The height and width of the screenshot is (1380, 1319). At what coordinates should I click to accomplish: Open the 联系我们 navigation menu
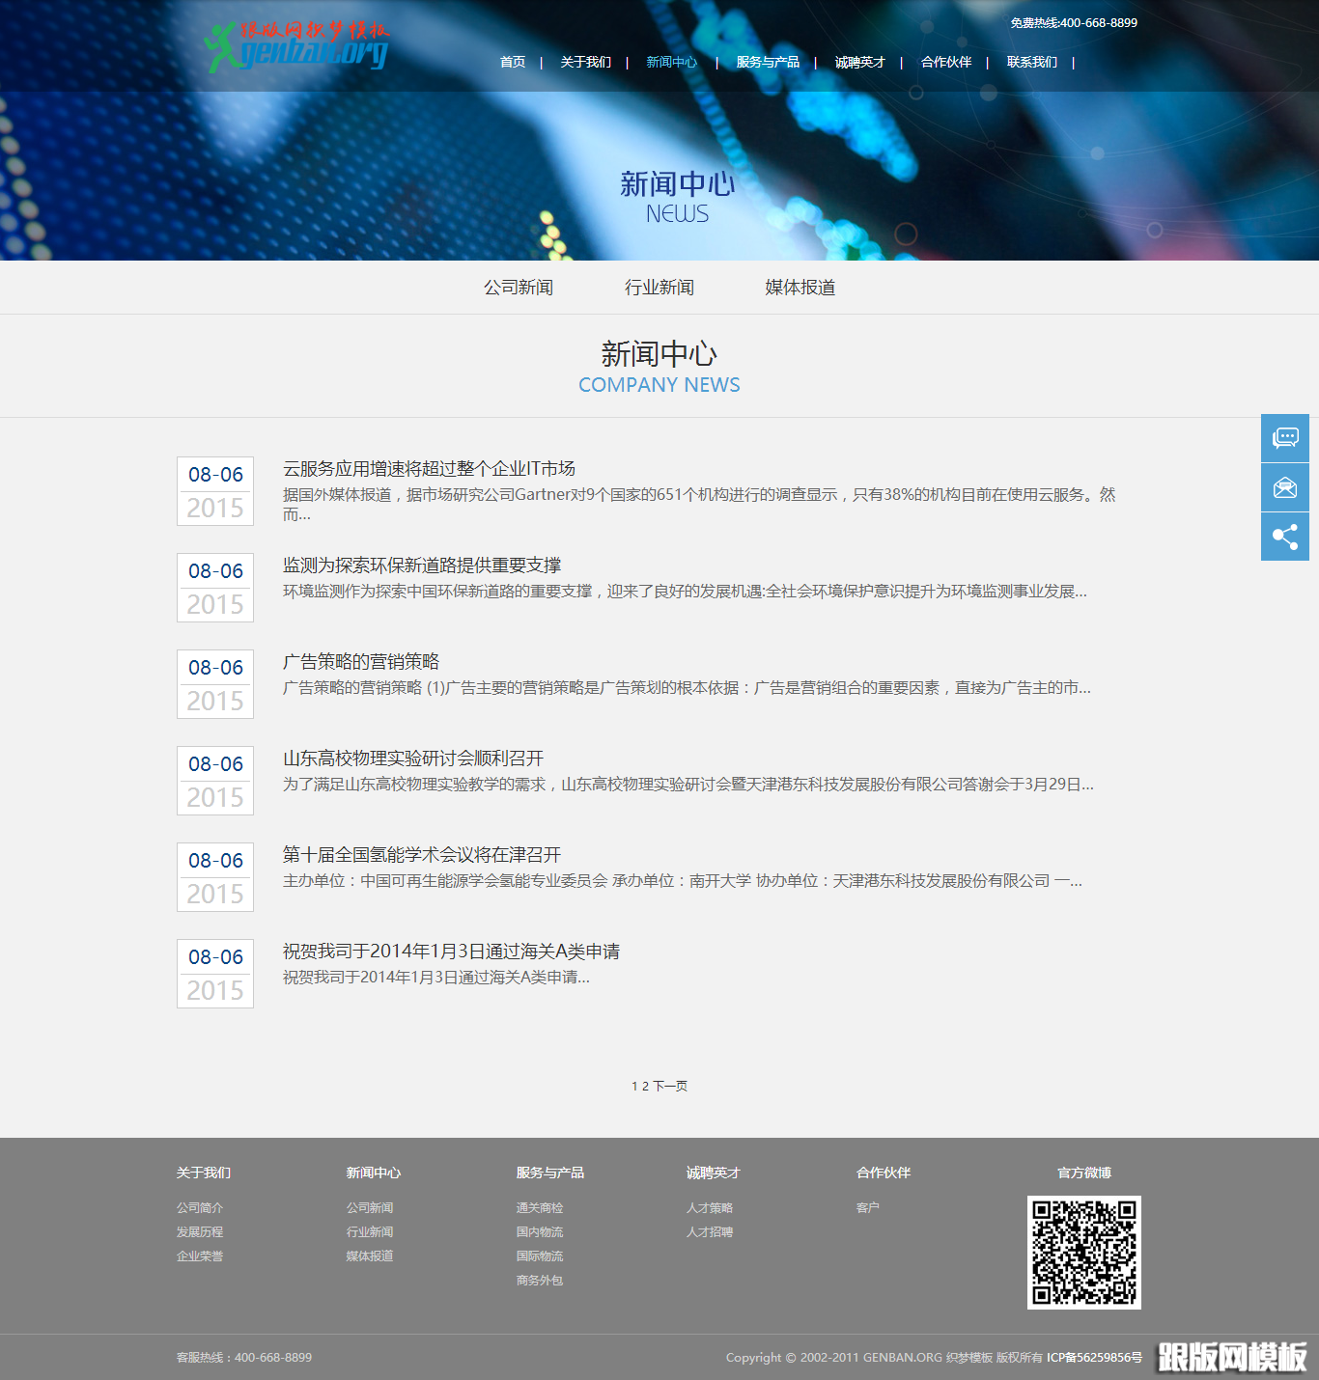1032,62
